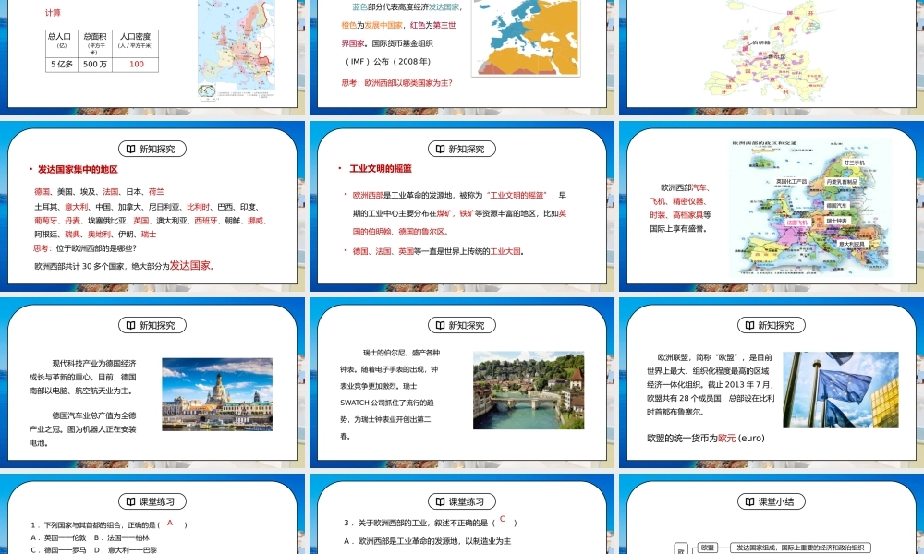Select the 课堂小结 badge

[x=772, y=501]
